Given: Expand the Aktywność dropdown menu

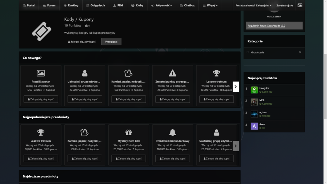Looking at the screenshot, I should [x=162, y=6].
